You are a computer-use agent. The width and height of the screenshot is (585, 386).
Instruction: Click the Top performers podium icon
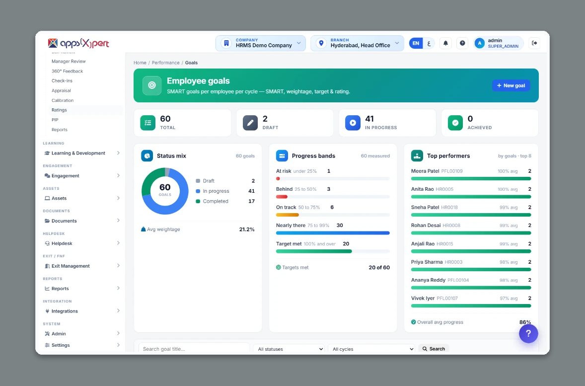click(417, 155)
